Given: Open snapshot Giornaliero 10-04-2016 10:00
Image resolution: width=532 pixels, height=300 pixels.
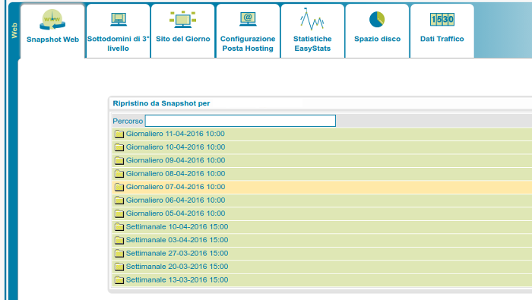Looking at the screenshot, I should coord(176,147).
